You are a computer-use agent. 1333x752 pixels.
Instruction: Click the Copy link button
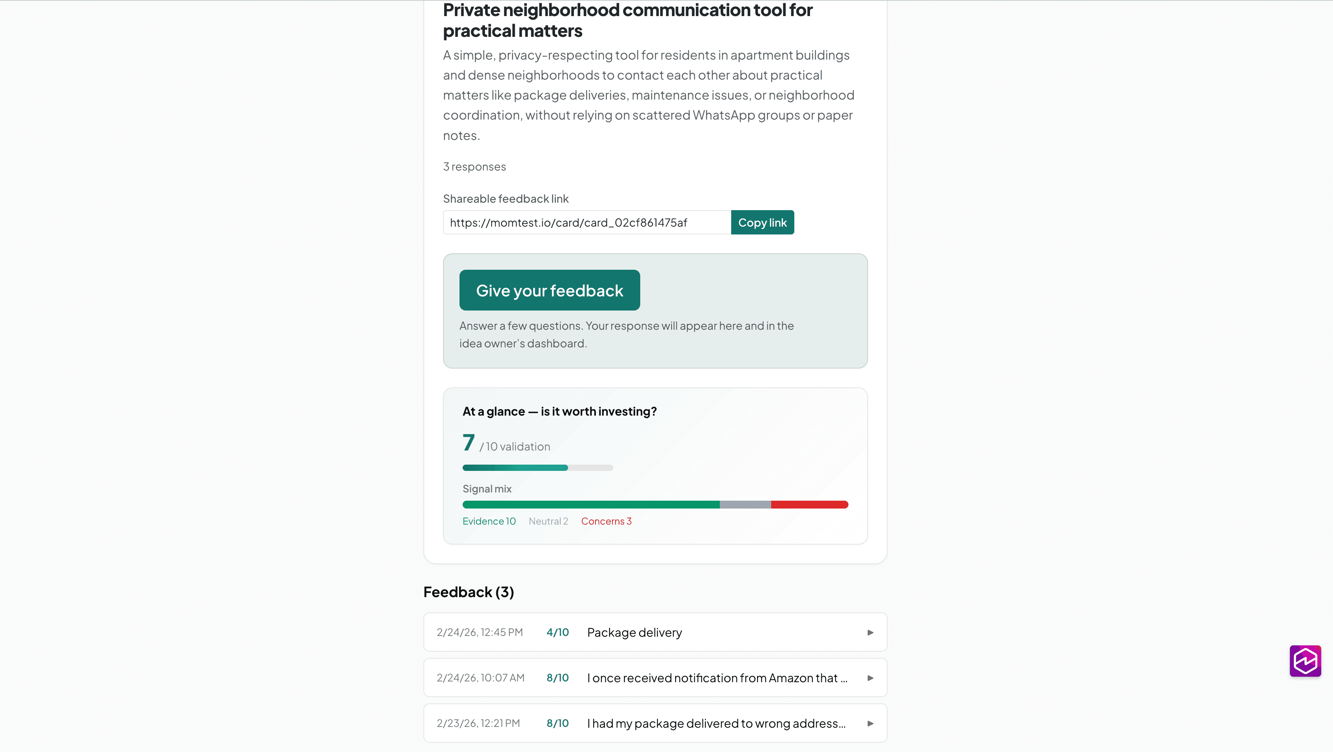click(762, 222)
